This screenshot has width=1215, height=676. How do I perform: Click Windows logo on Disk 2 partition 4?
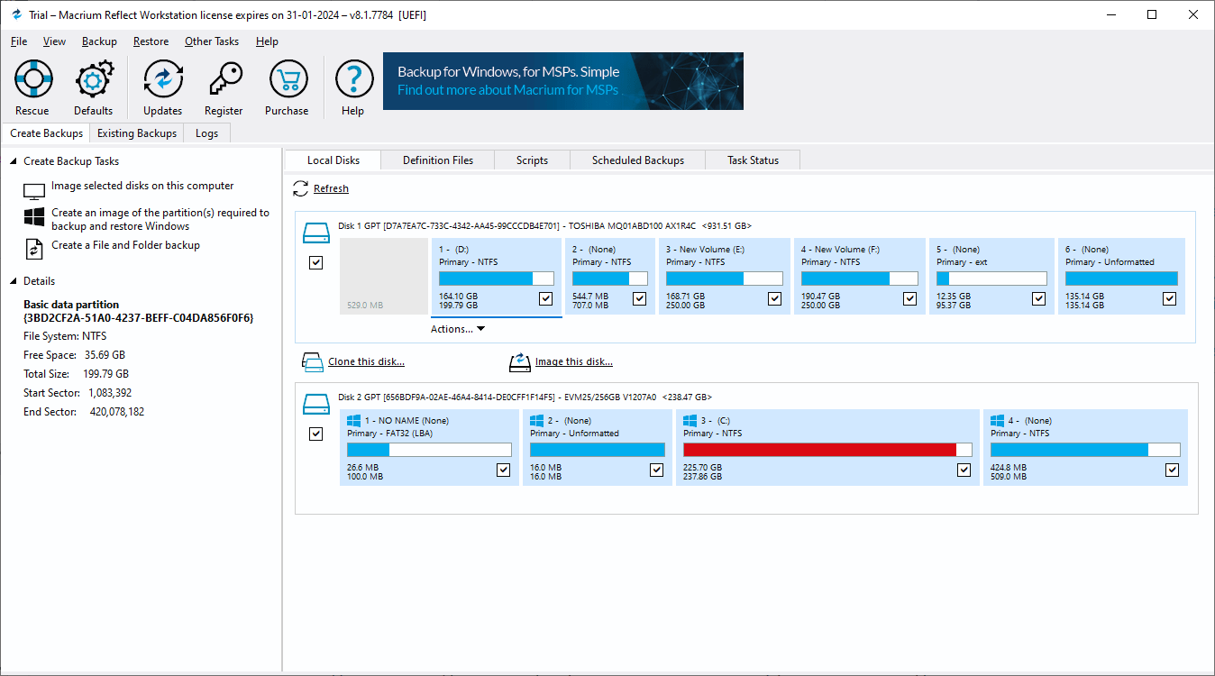click(x=998, y=420)
